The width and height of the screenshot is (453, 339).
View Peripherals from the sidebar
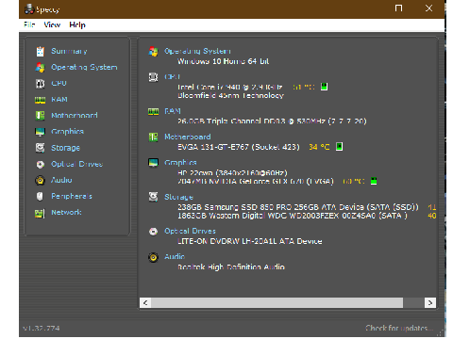[x=72, y=196]
